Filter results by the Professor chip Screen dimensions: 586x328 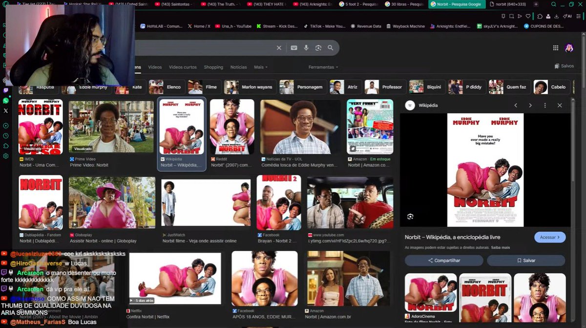(x=385, y=87)
